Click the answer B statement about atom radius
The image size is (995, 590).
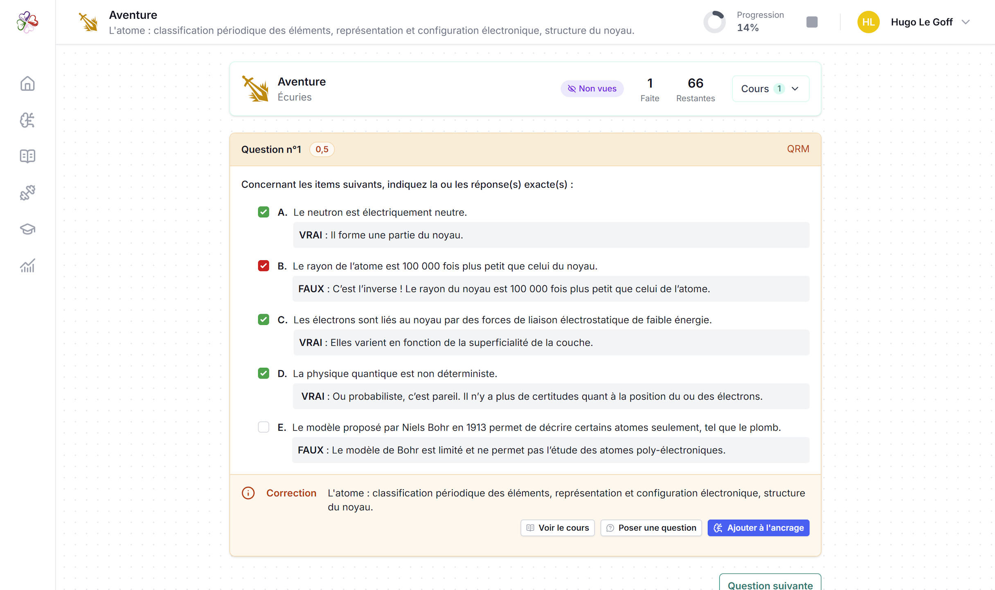click(445, 266)
